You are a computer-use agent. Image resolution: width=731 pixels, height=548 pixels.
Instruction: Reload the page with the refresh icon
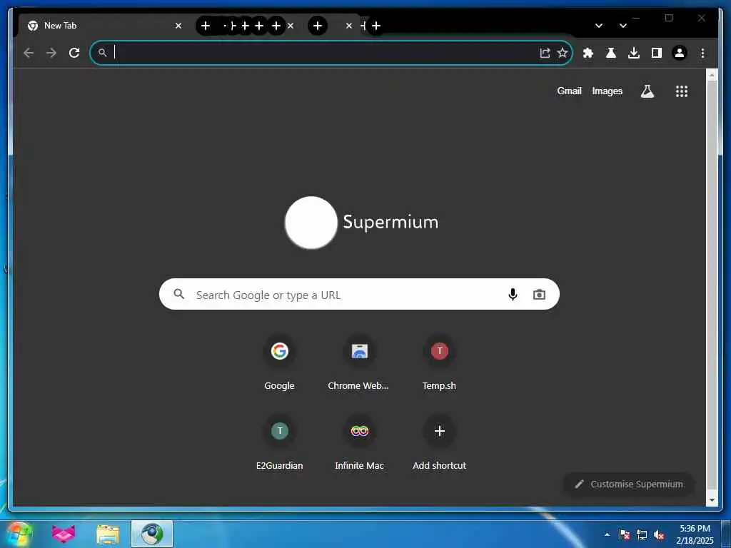tap(74, 53)
